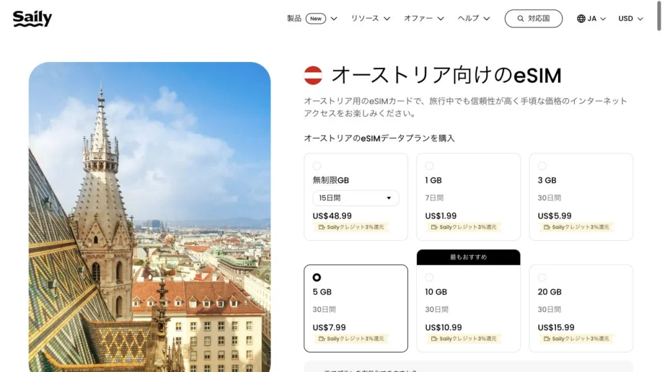Click the globe language icon

pyautogui.click(x=581, y=19)
